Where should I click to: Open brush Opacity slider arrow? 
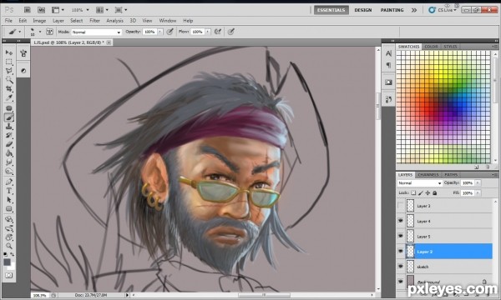coord(160,32)
